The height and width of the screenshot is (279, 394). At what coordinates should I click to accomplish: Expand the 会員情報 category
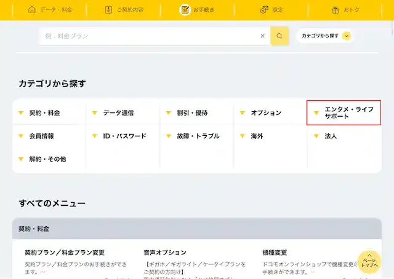pyautogui.click(x=49, y=136)
